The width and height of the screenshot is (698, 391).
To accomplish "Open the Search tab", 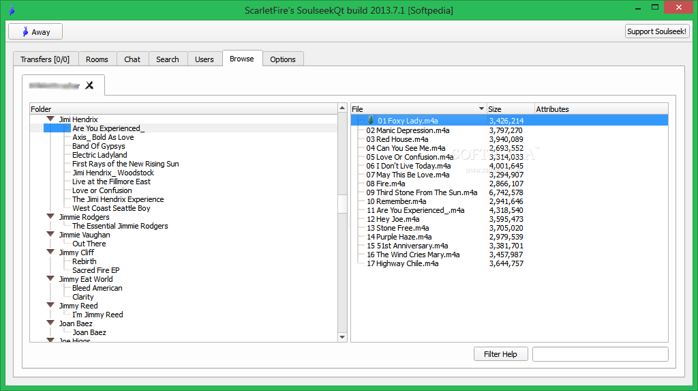I will 168,59.
